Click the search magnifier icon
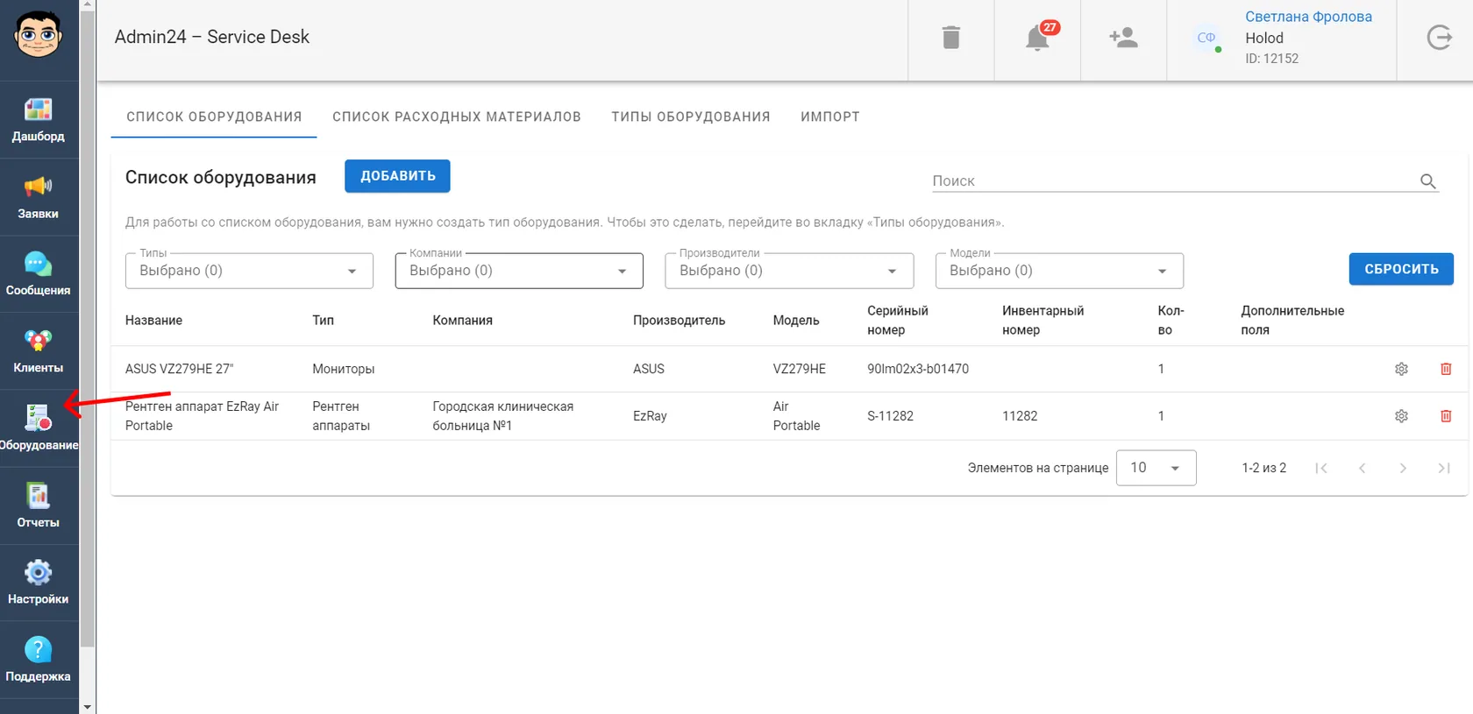The height and width of the screenshot is (714, 1473). (x=1428, y=181)
